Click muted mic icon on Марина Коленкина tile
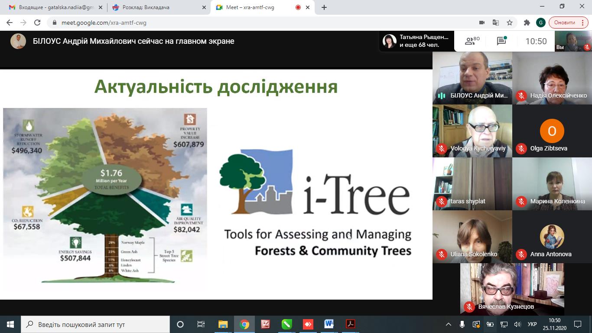Image resolution: width=592 pixels, height=333 pixels. click(521, 202)
